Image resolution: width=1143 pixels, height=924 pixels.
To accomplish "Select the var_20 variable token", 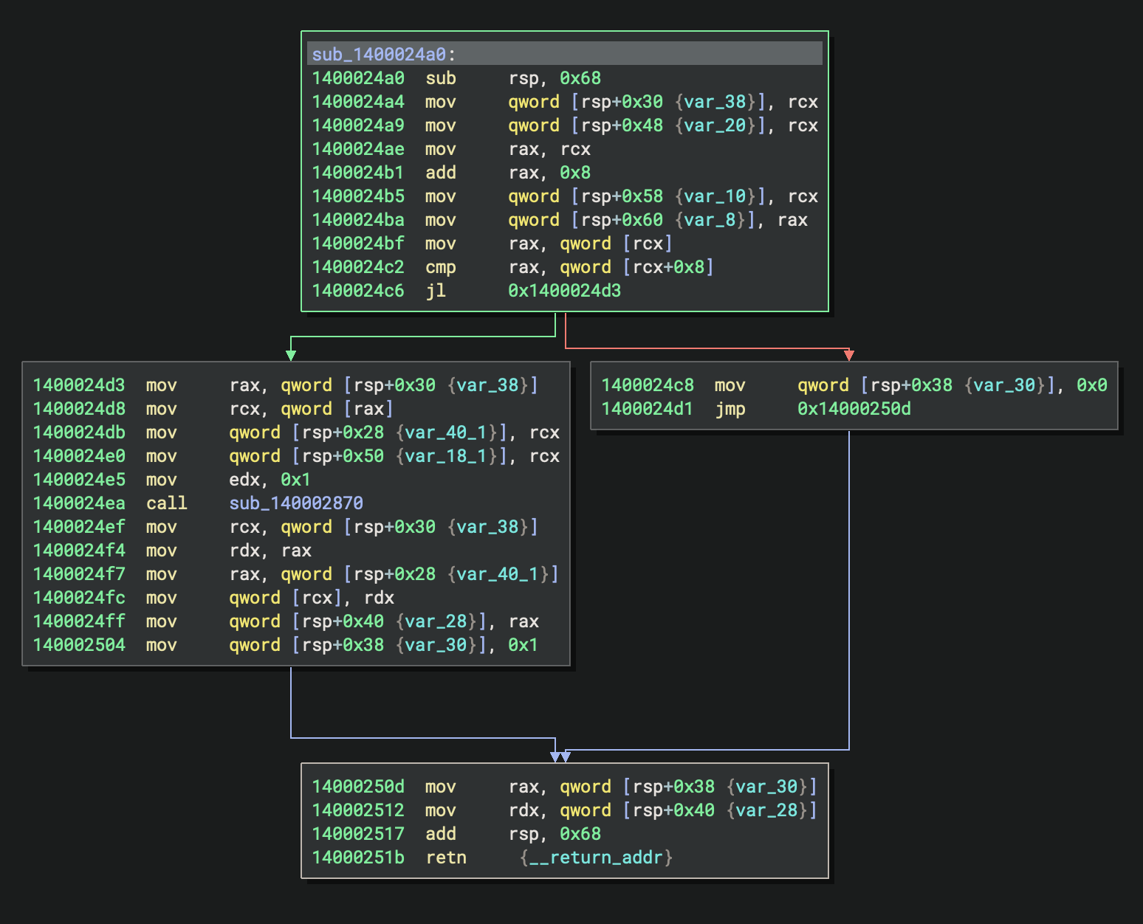I will pos(714,125).
